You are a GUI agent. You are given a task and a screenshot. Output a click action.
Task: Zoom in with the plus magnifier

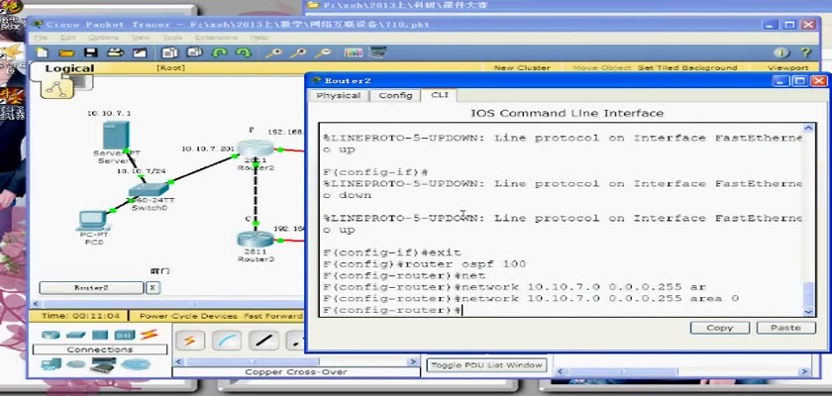[x=274, y=52]
